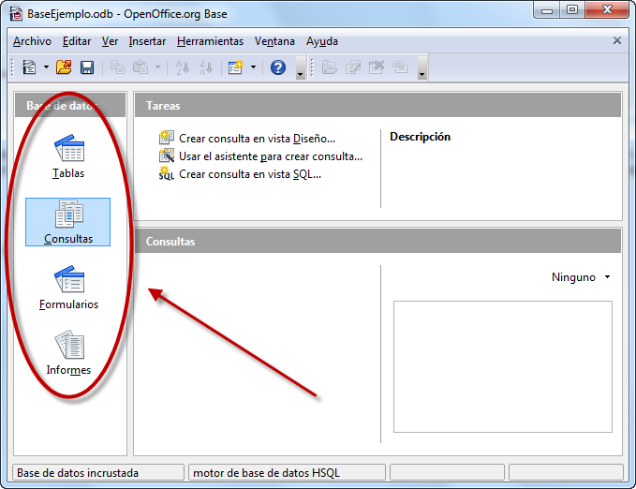This screenshot has width=636, height=489.
Task: Click the New form toolbar icon
Action: (x=236, y=67)
